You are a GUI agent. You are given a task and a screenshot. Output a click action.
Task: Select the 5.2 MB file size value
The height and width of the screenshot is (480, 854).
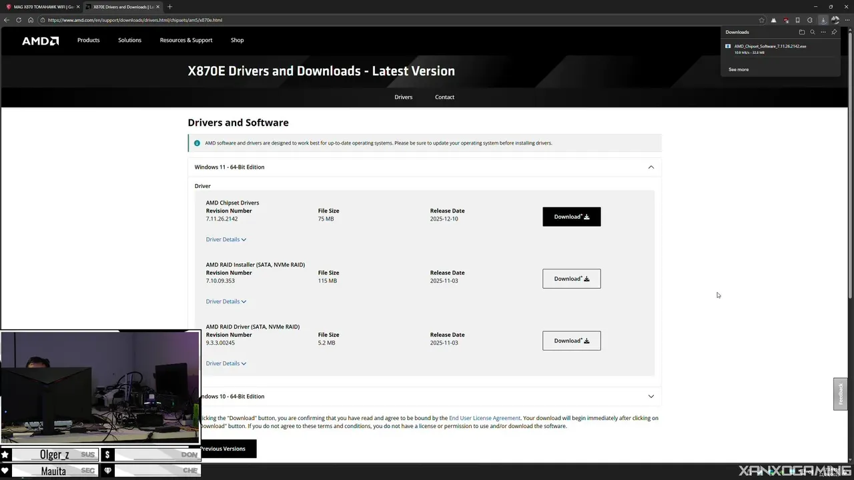(x=327, y=343)
